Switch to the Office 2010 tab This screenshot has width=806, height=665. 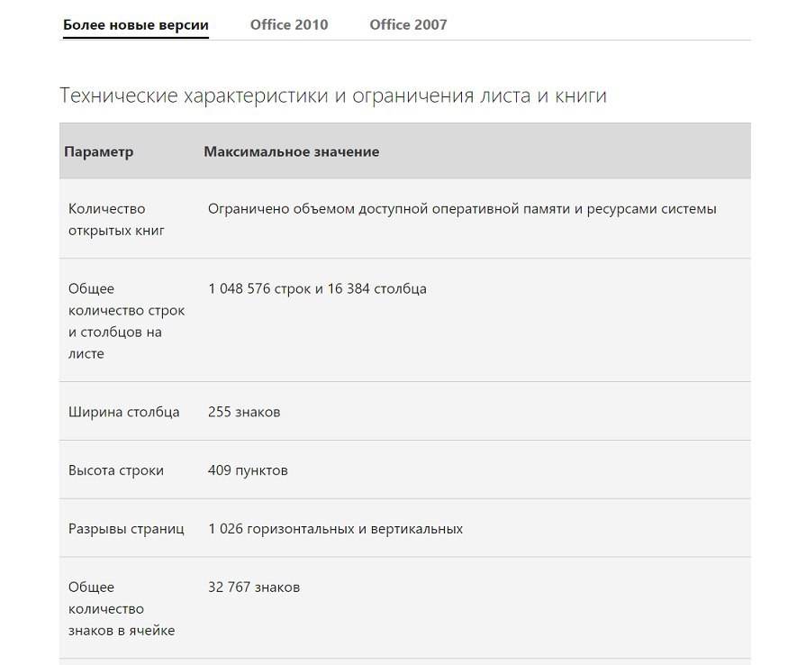(289, 24)
